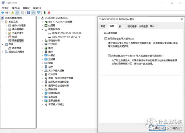
Task: Open the 操作(A) menu
Action: (x=17, y=8)
